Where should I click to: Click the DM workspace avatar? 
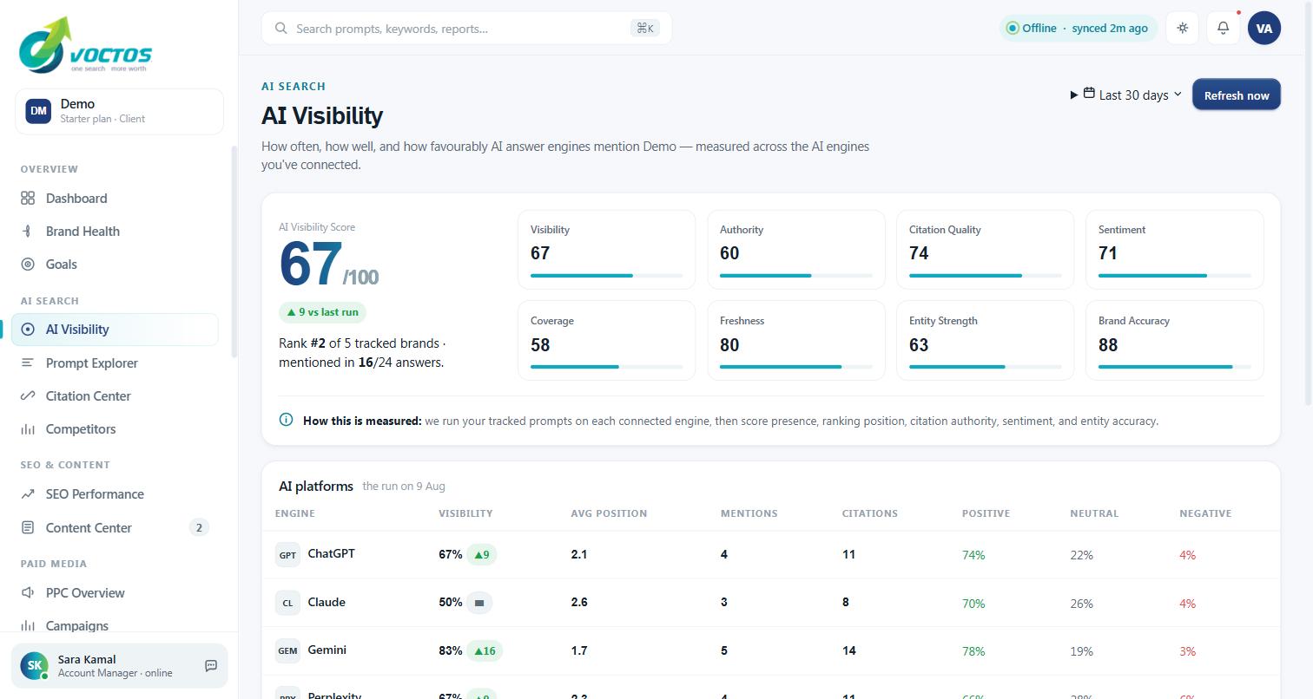(x=38, y=111)
